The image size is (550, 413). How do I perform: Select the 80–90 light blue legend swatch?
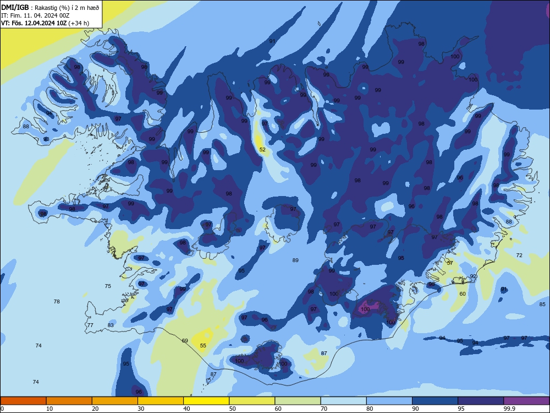point(389,401)
